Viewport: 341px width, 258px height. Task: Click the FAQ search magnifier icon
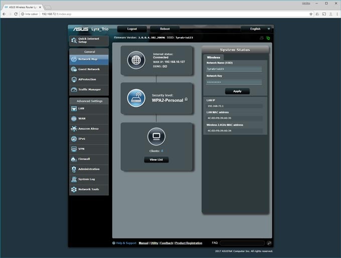tap(268, 243)
